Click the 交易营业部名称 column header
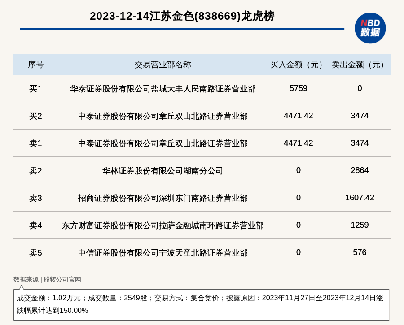 [163, 65]
